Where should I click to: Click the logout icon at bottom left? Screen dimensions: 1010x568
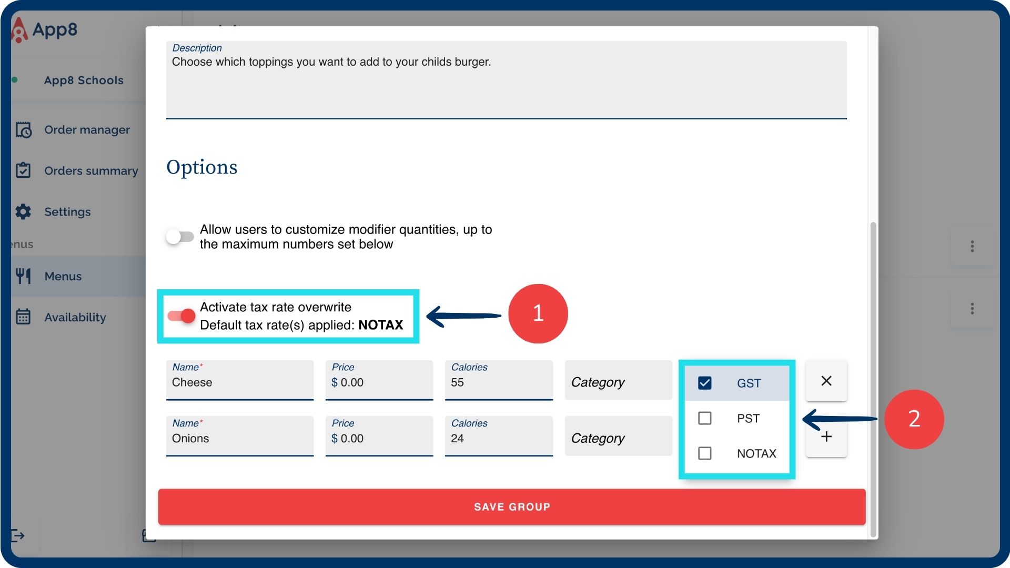click(x=17, y=535)
